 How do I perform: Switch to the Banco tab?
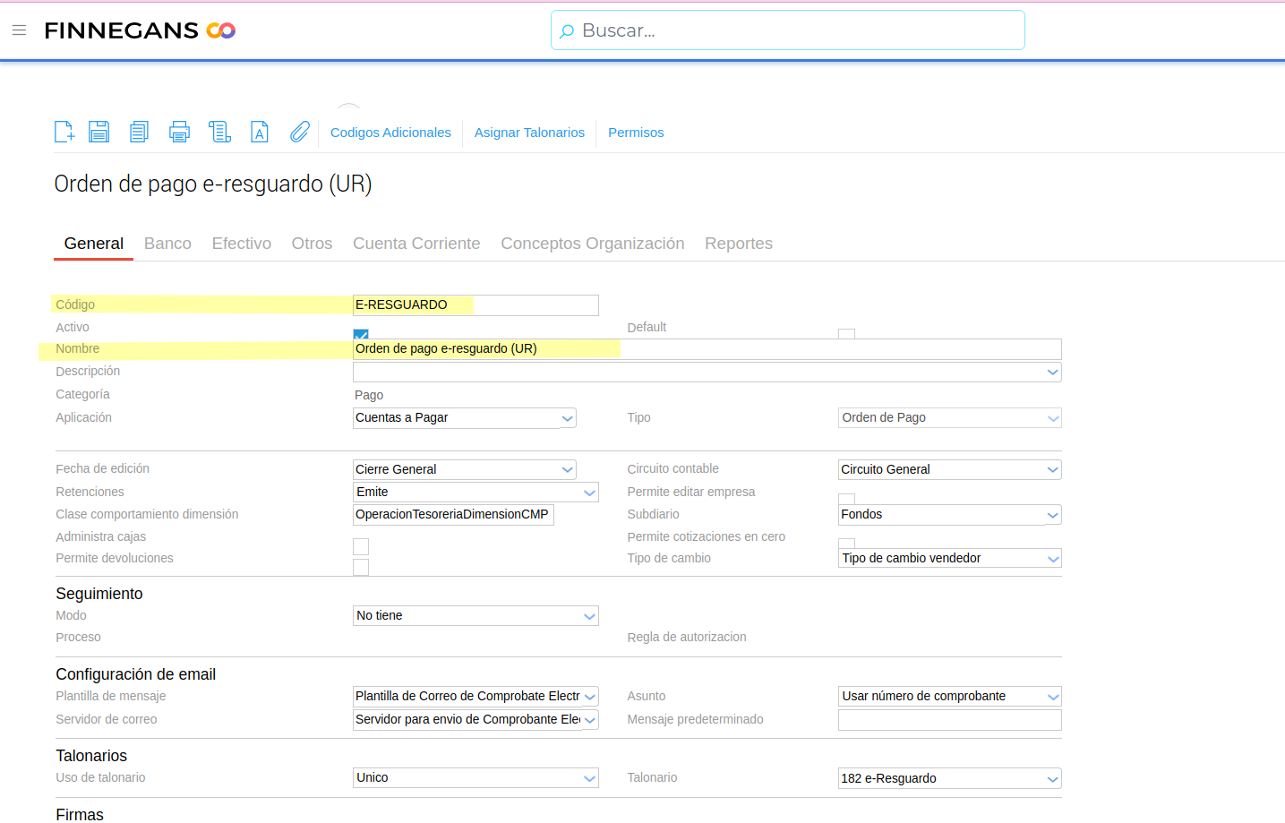pos(167,244)
